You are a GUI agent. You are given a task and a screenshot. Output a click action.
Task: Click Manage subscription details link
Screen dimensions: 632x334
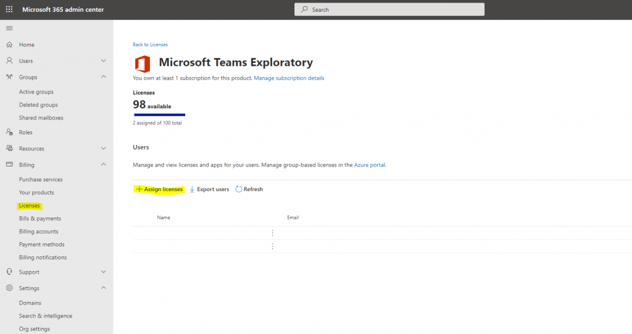click(x=289, y=78)
